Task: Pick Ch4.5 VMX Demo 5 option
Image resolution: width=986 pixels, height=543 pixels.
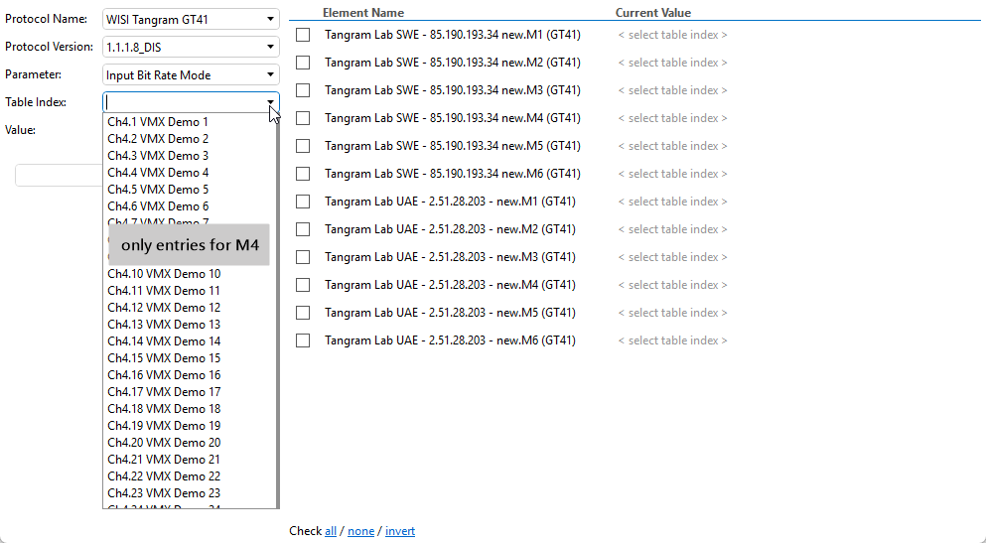Action: point(158,190)
